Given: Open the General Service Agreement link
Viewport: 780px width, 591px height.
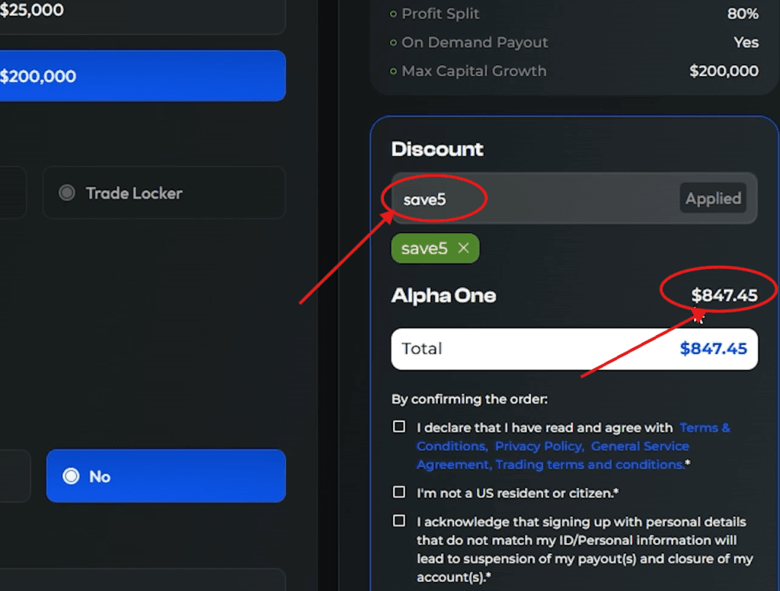Looking at the screenshot, I should click(640, 446).
